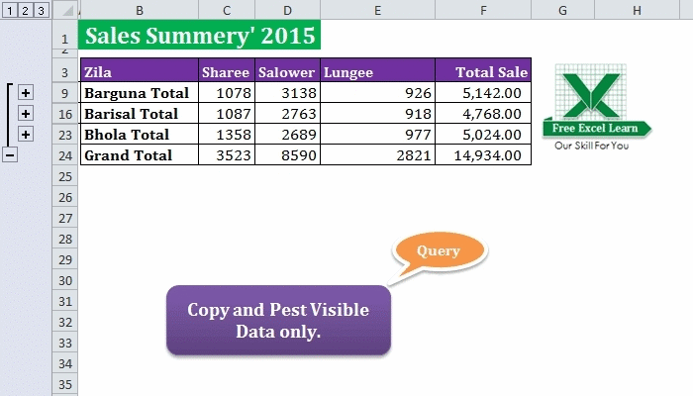Select Bhola Sharee value 1358

point(226,135)
